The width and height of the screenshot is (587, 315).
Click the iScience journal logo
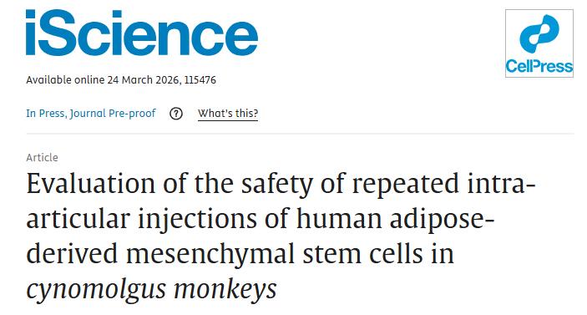pyautogui.click(x=142, y=33)
